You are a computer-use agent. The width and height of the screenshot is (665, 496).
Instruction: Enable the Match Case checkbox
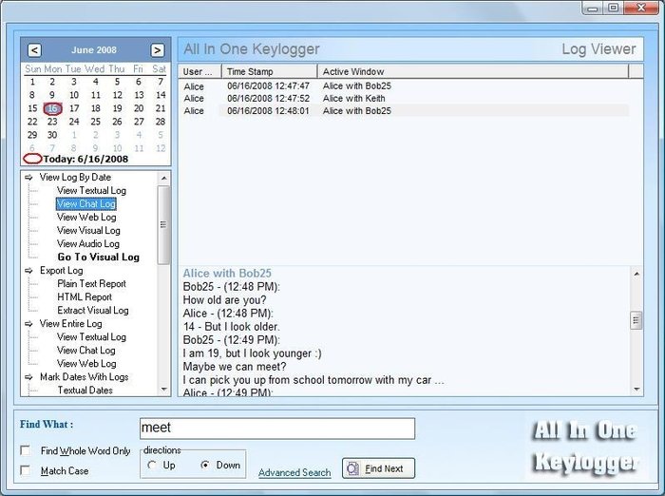(x=26, y=470)
